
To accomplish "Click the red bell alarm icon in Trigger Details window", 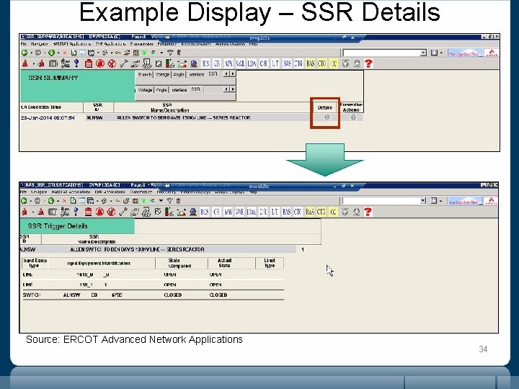I will (25, 212).
